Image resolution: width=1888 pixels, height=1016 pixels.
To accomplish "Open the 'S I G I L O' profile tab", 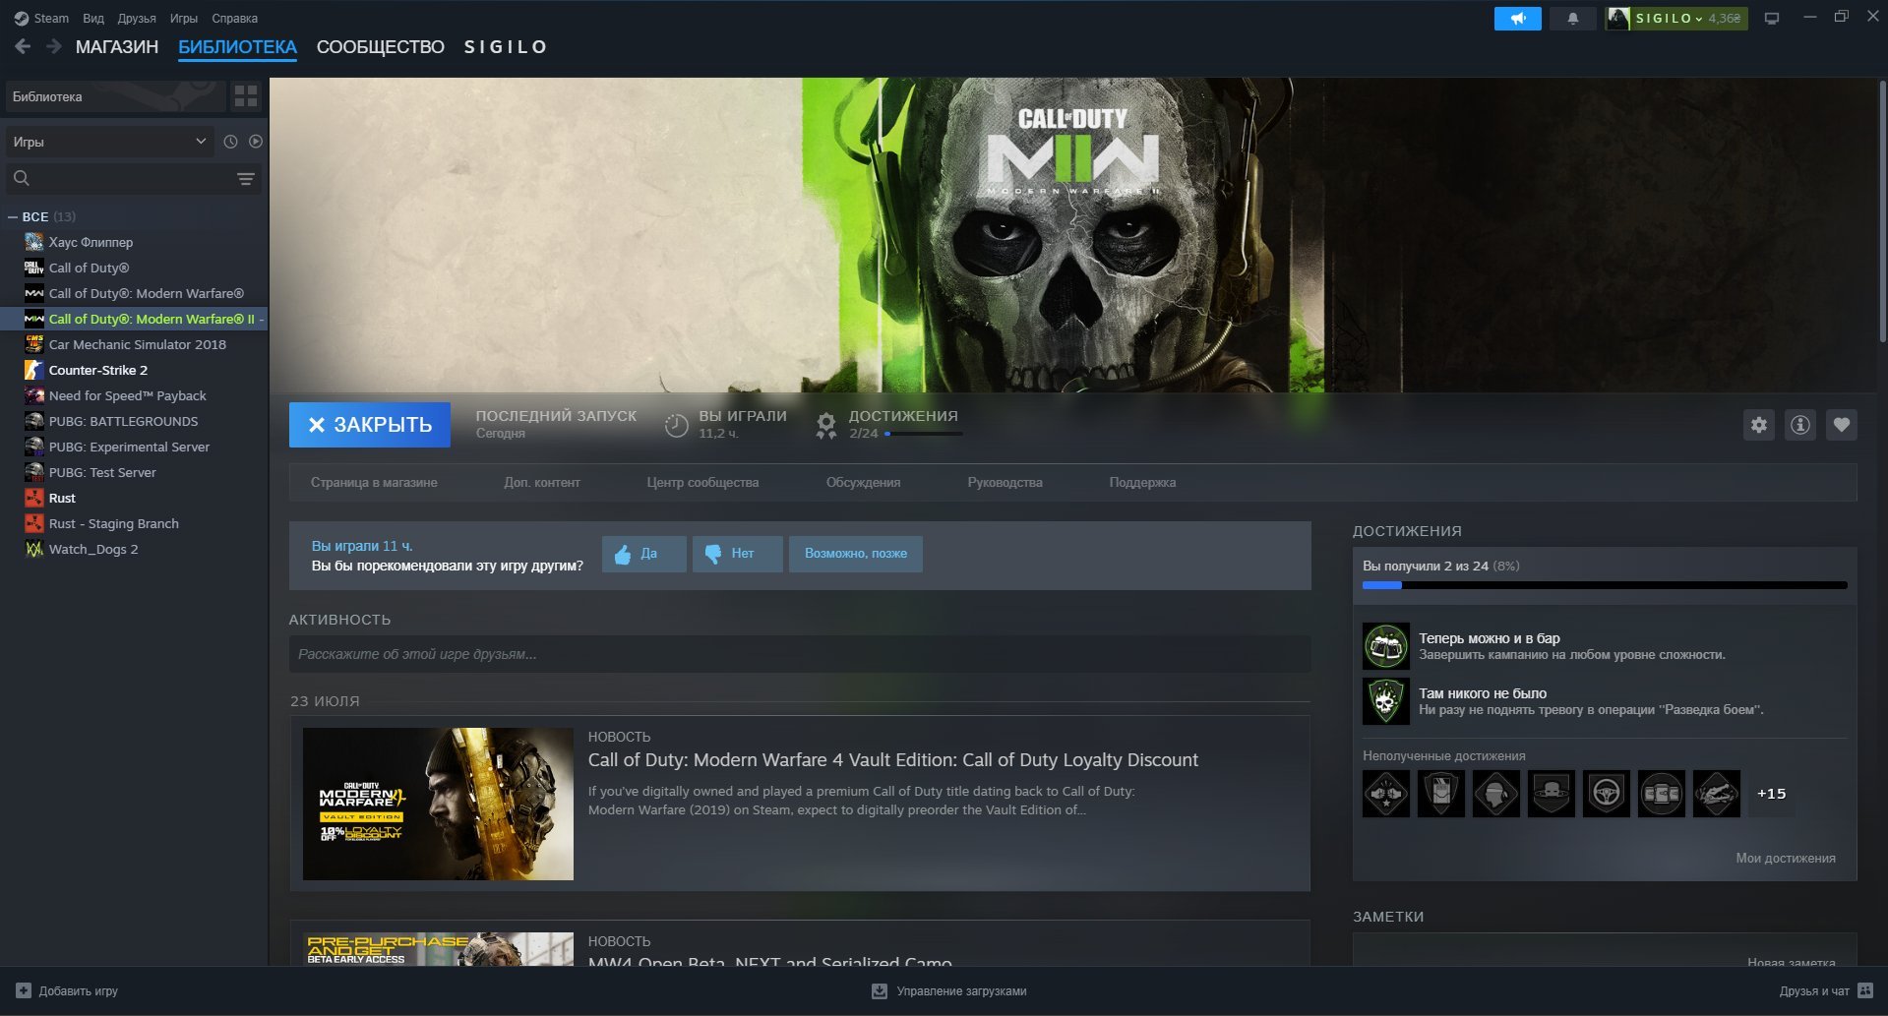I will pyautogui.click(x=506, y=47).
